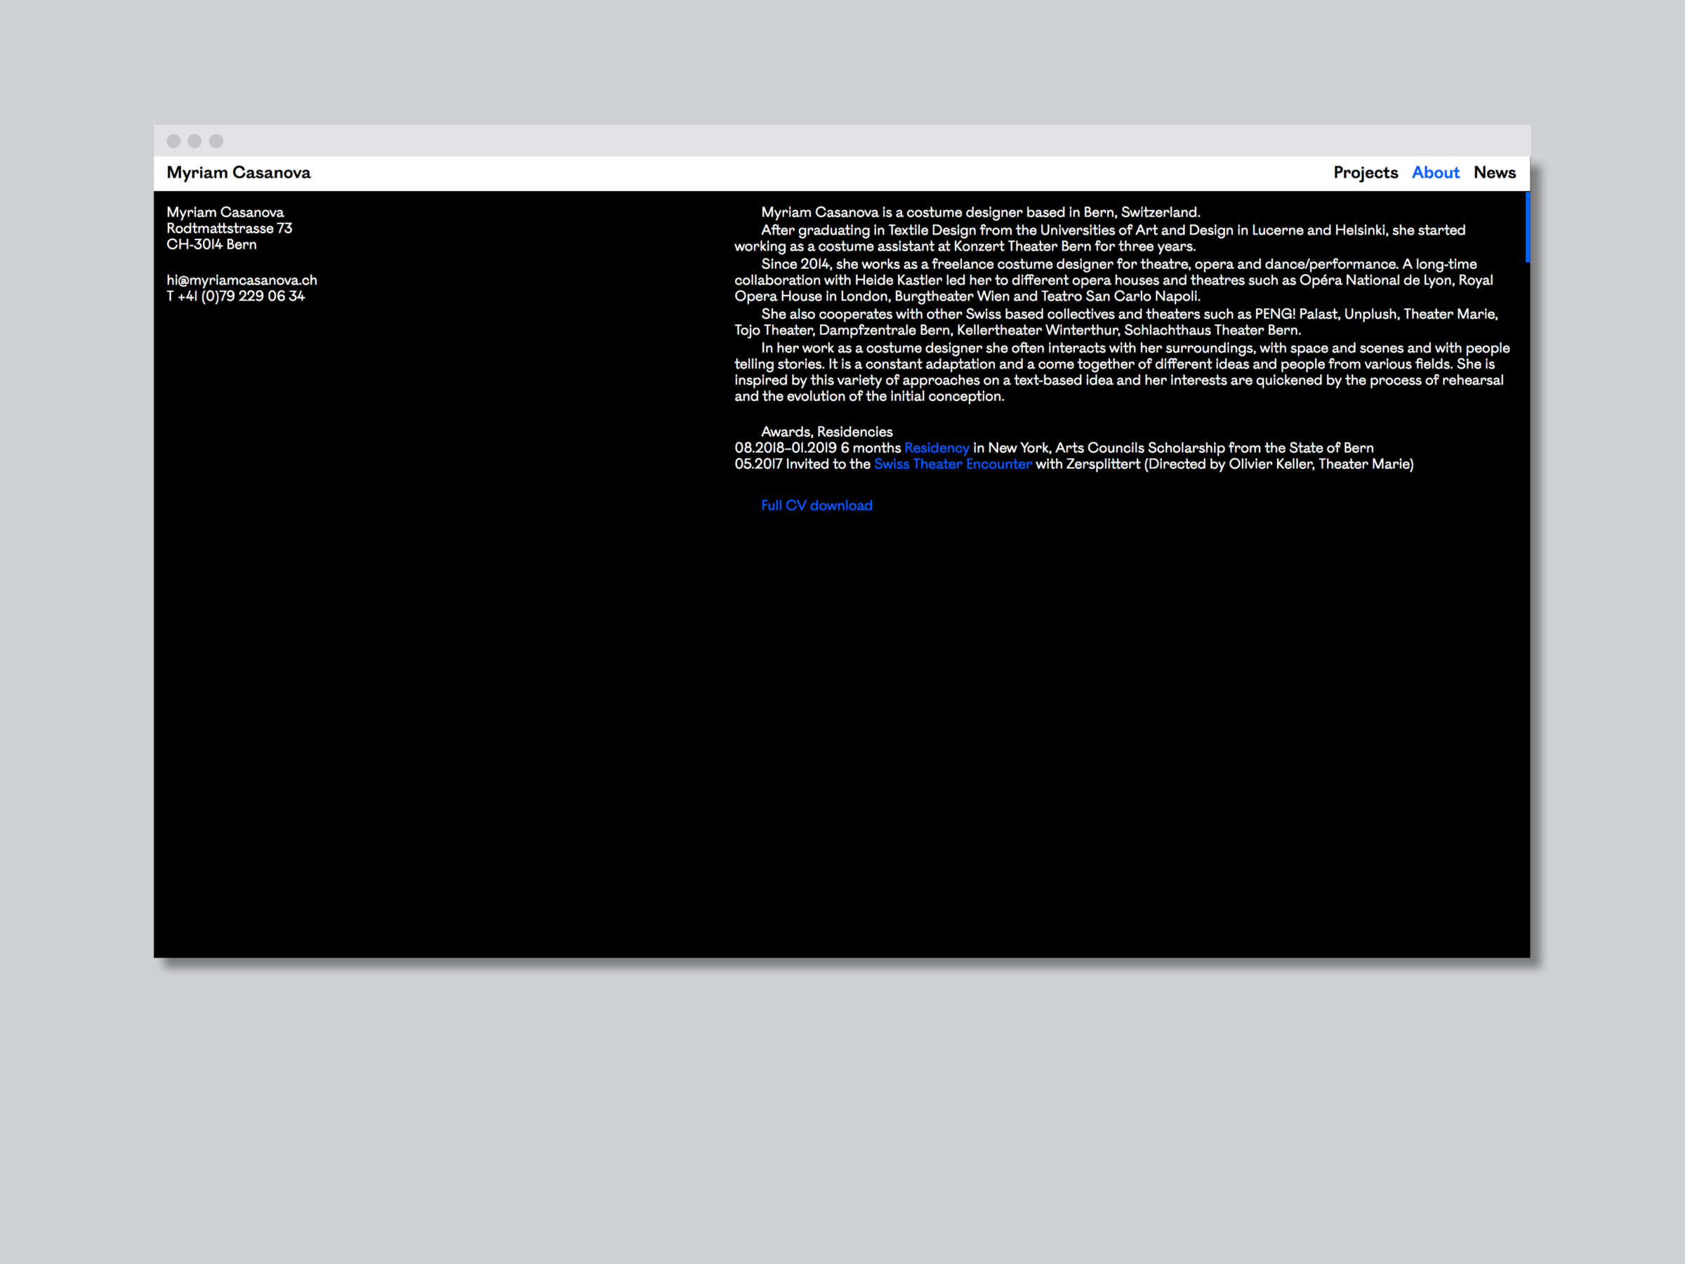This screenshot has width=1685, height=1264.
Task: Click the Awards, Residencies heading
Action: [x=826, y=432]
